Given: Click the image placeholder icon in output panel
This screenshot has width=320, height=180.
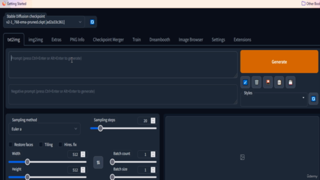Looking at the screenshot, I should (x=242, y=157).
